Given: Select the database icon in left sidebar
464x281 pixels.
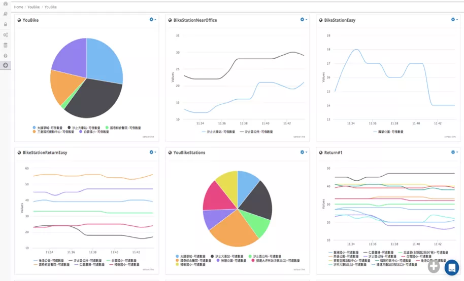Looking at the screenshot, I should tap(5, 45).
